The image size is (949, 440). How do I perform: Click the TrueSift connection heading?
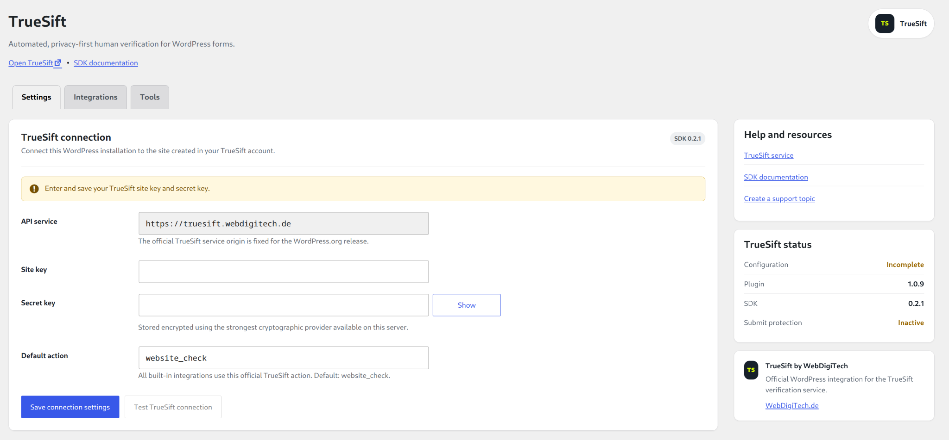(x=66, y=137)
